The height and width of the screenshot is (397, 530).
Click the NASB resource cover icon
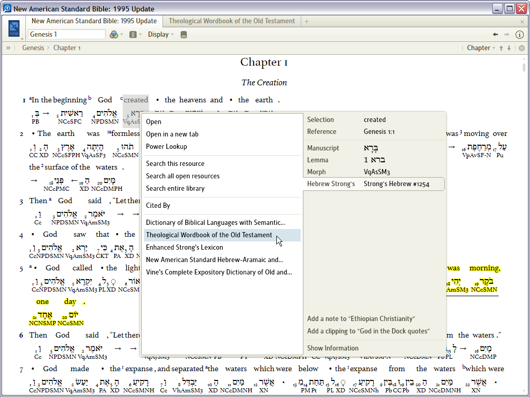(14, 28)
